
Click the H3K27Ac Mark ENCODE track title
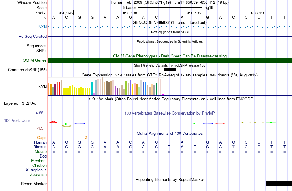(169, 99)
